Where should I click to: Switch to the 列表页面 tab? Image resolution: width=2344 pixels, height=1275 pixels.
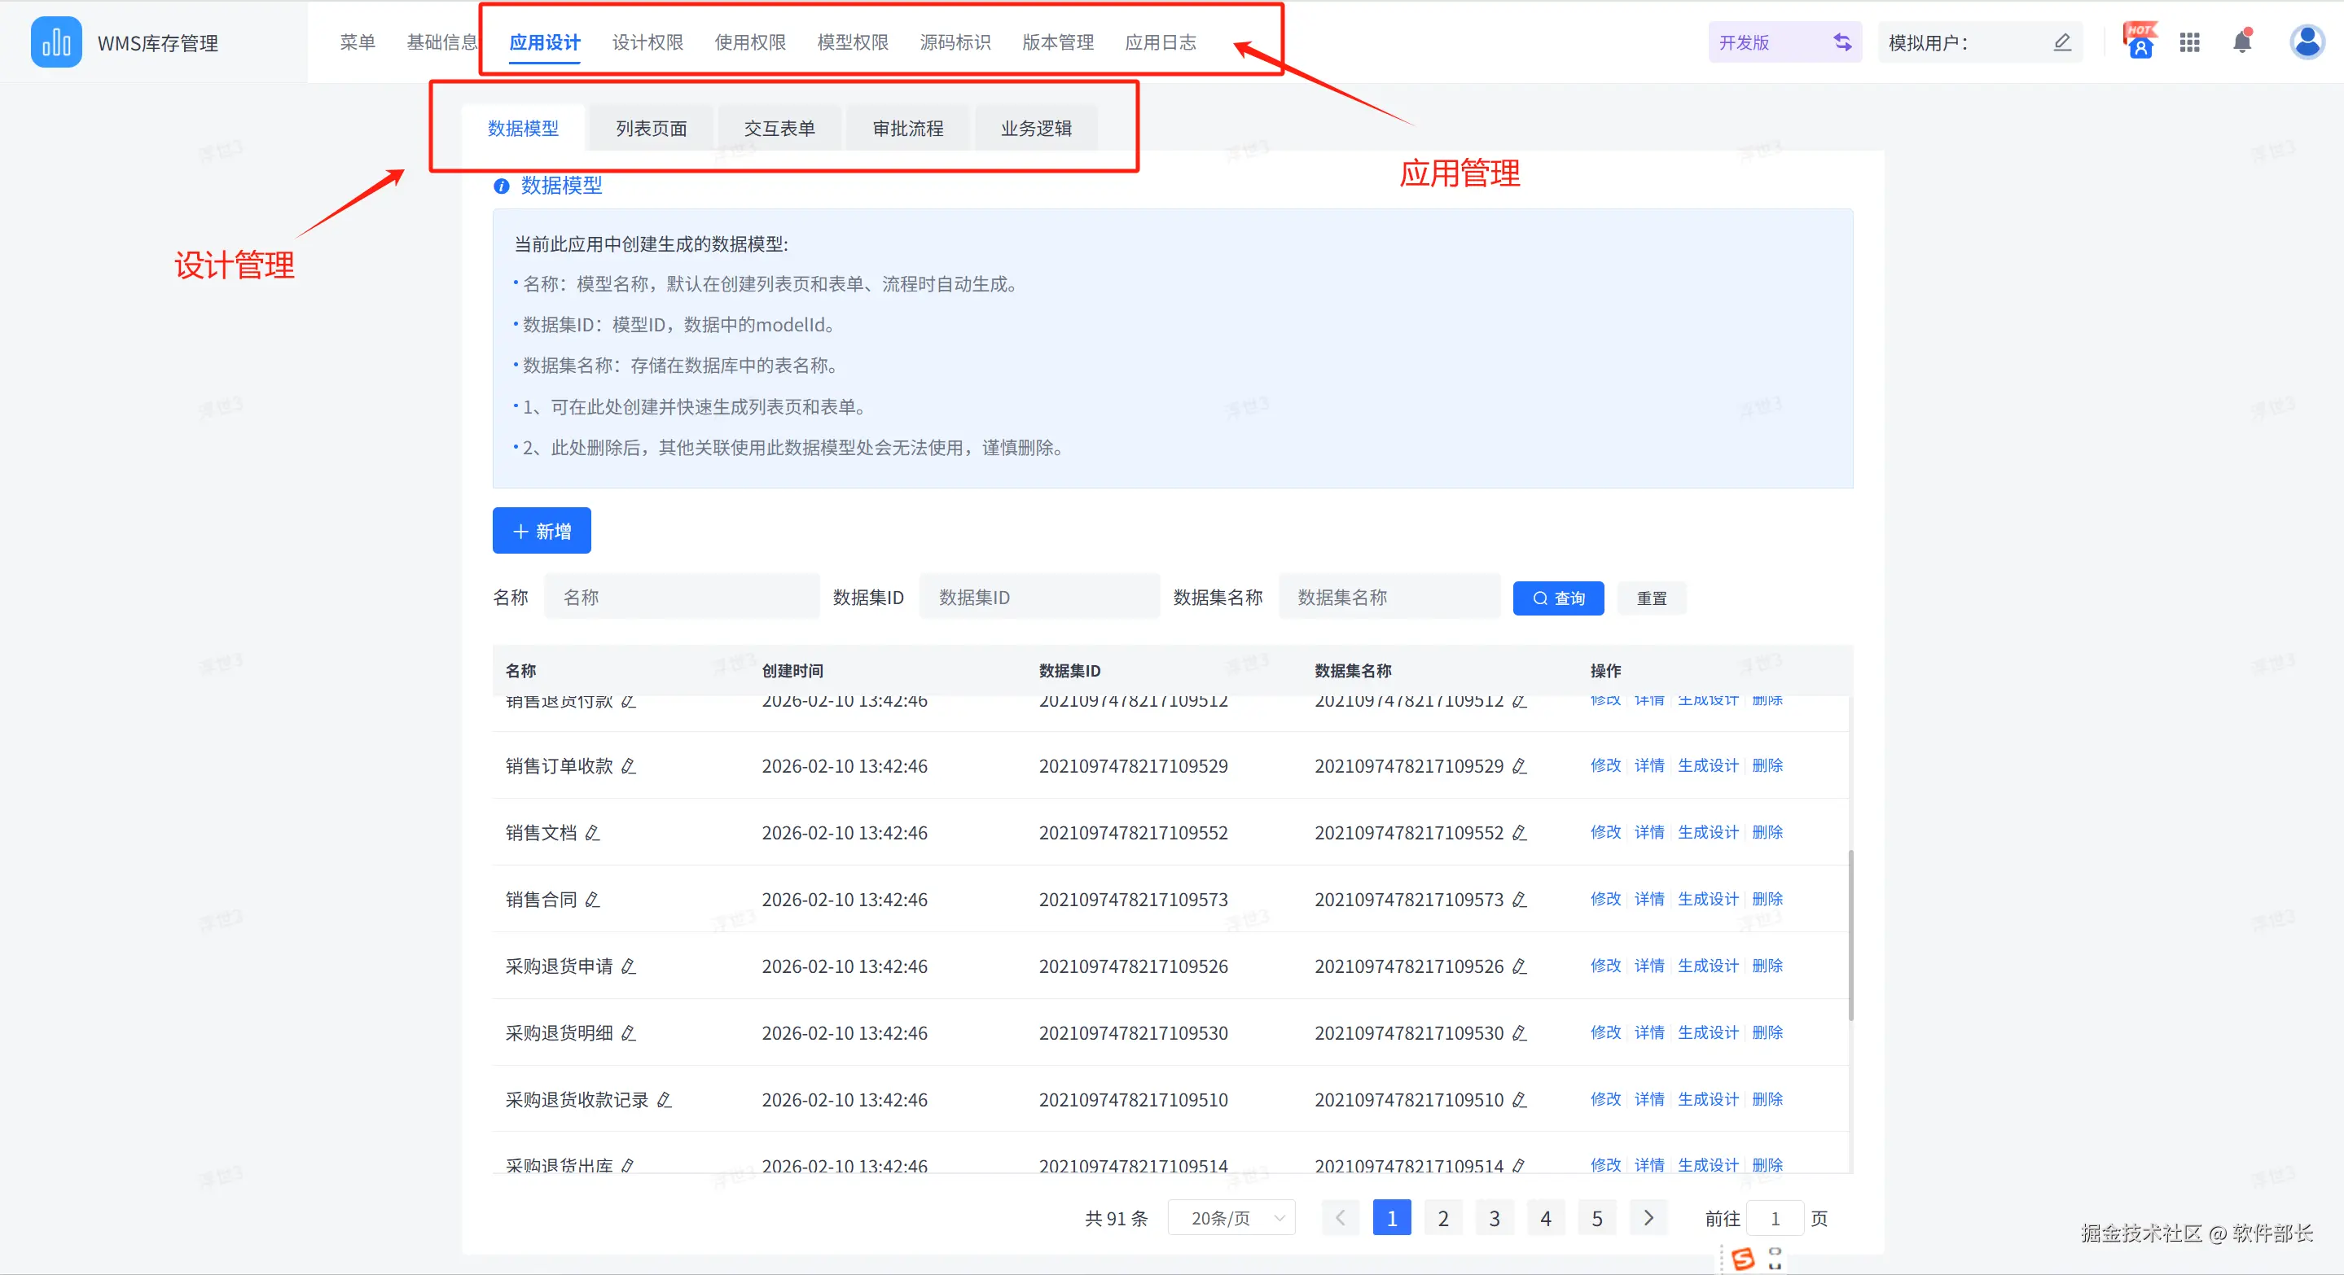click(652, 128)
